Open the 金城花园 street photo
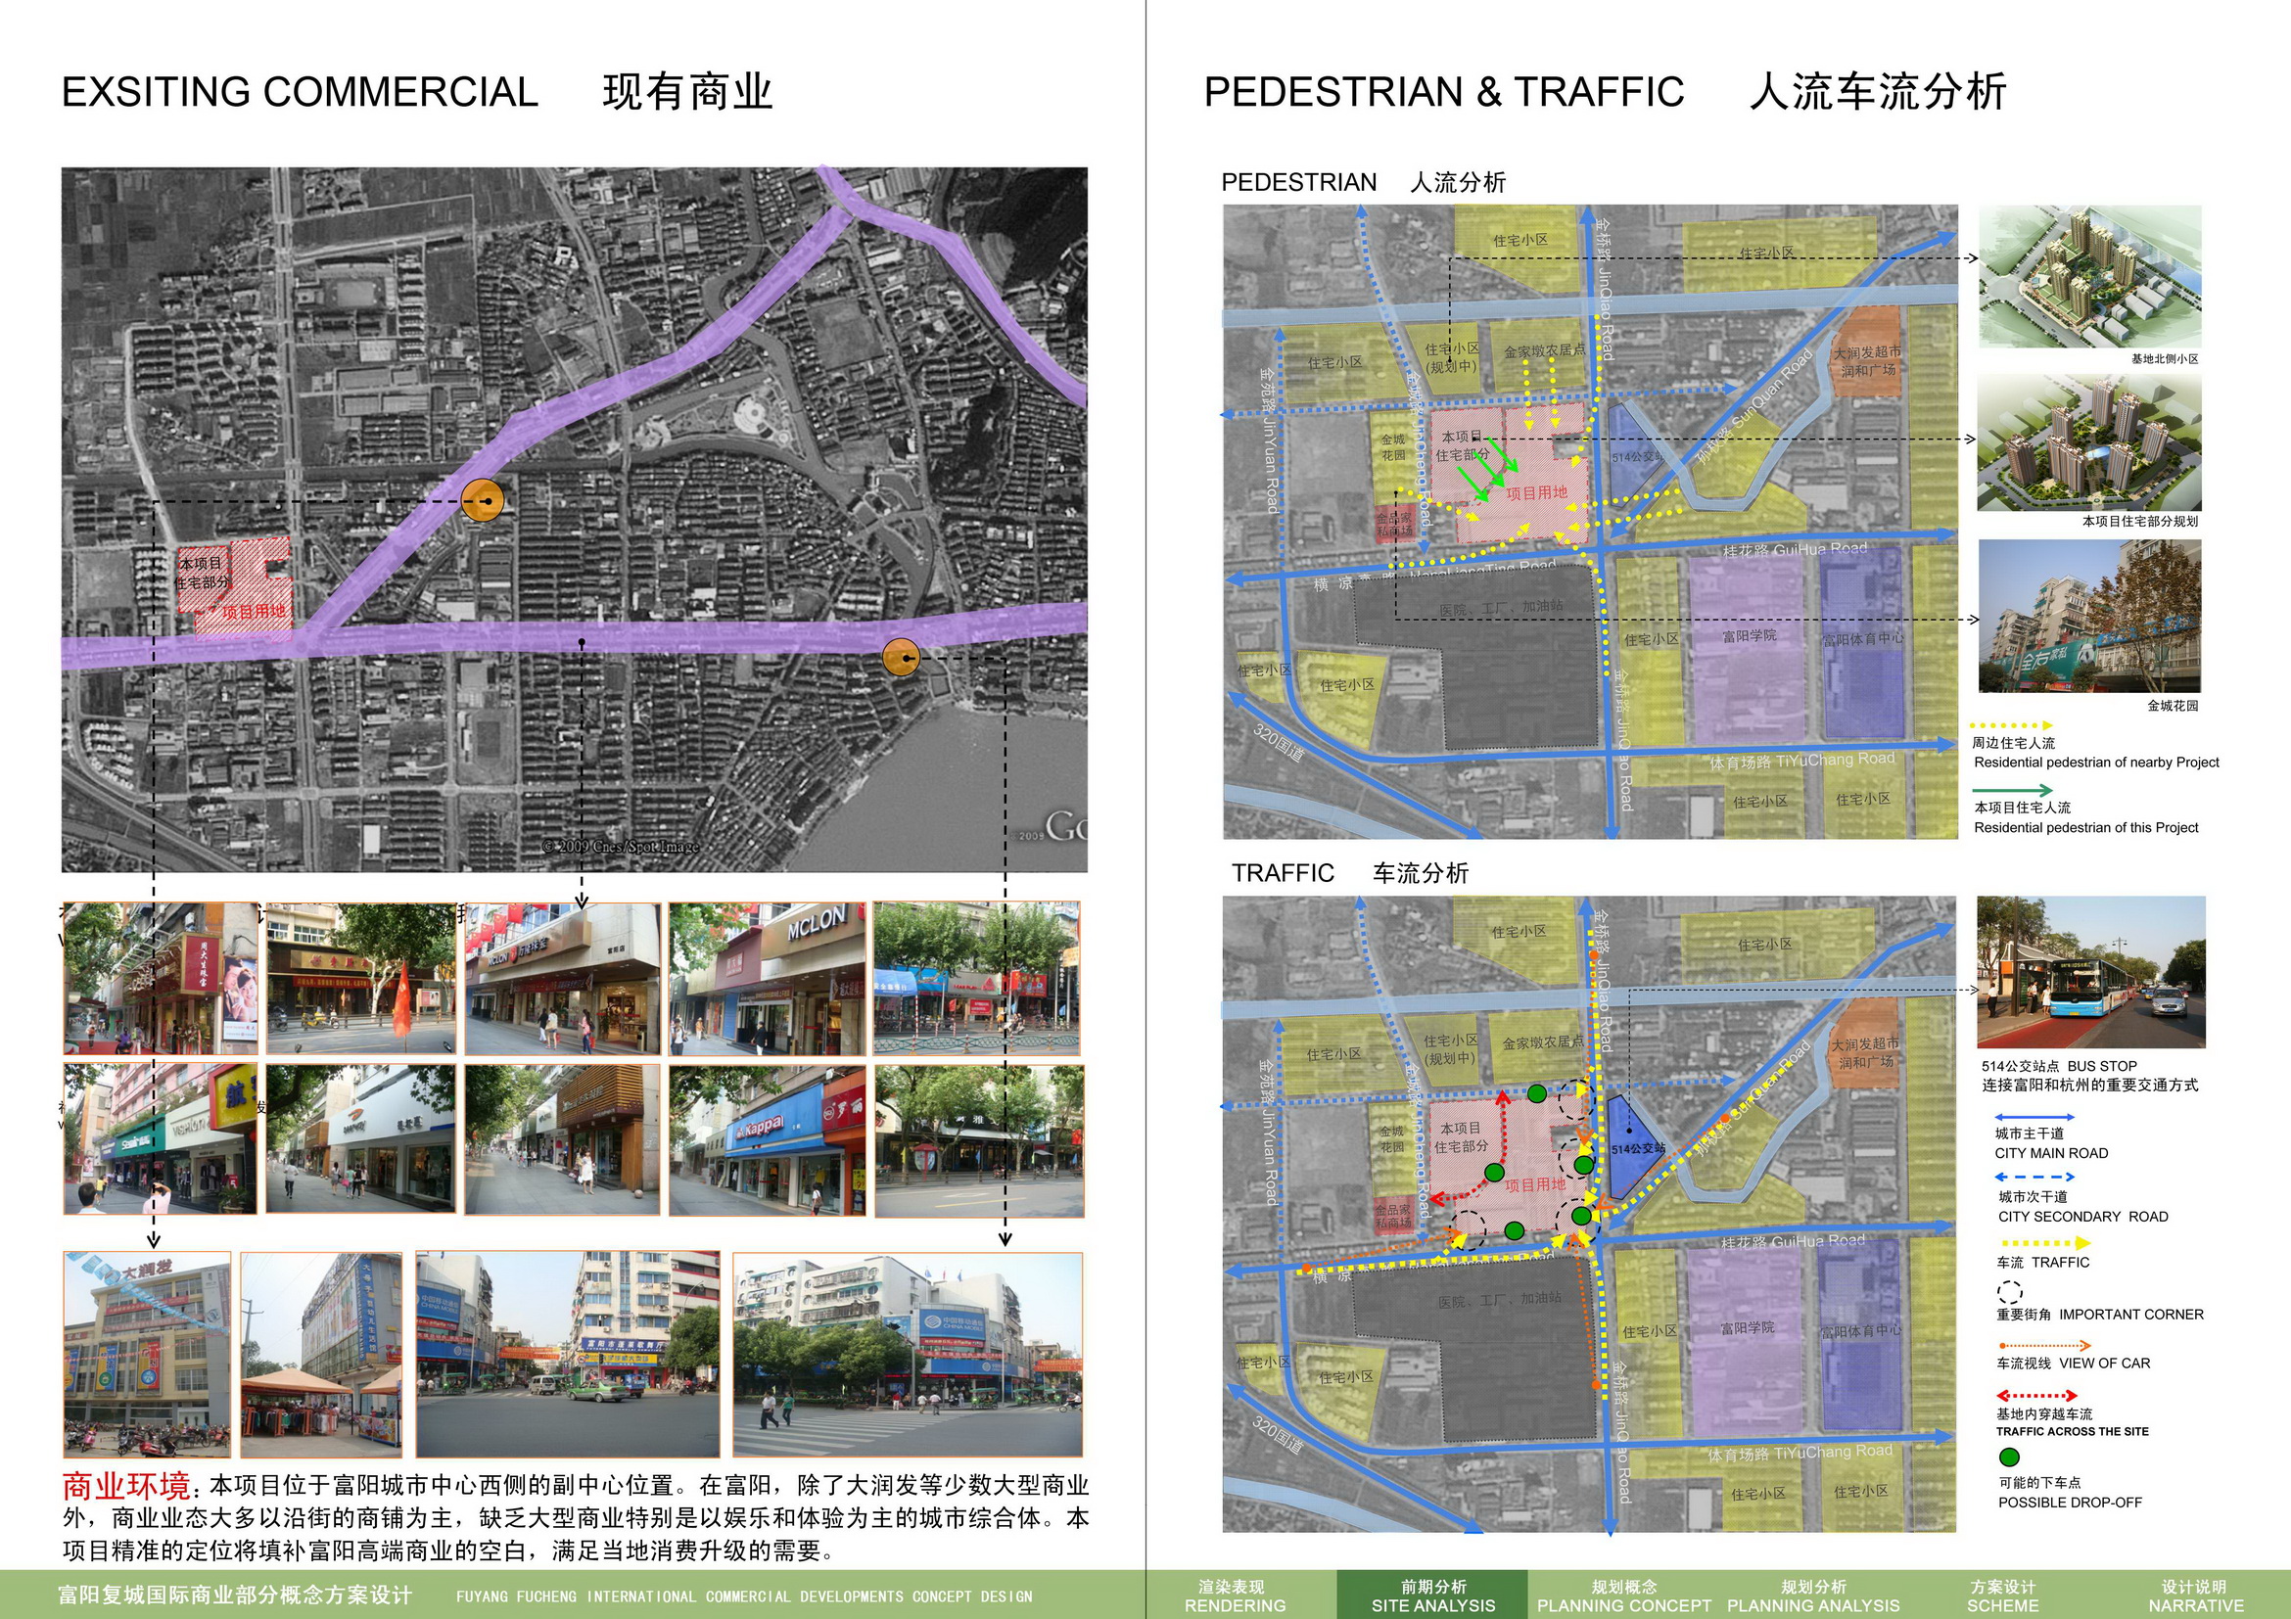 (x=2089, y=616)
